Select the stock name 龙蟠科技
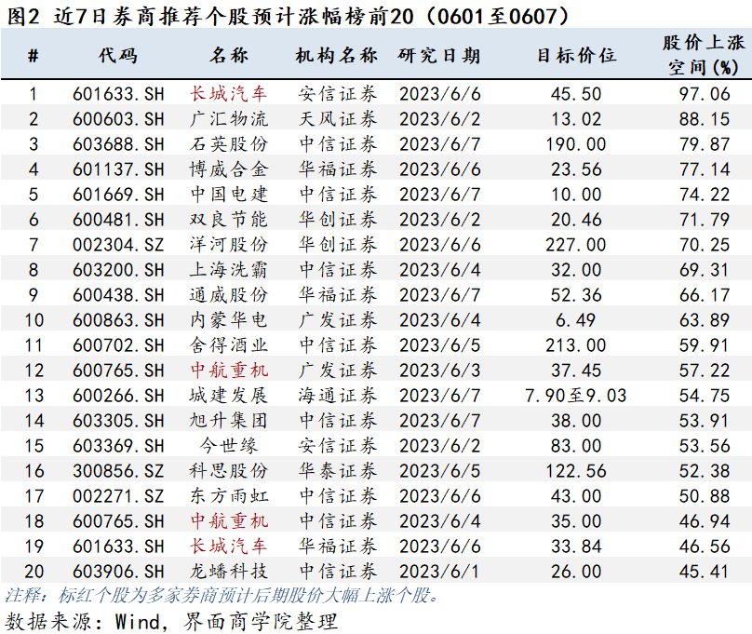Viewport: 752px width, 634px height. 229,572
